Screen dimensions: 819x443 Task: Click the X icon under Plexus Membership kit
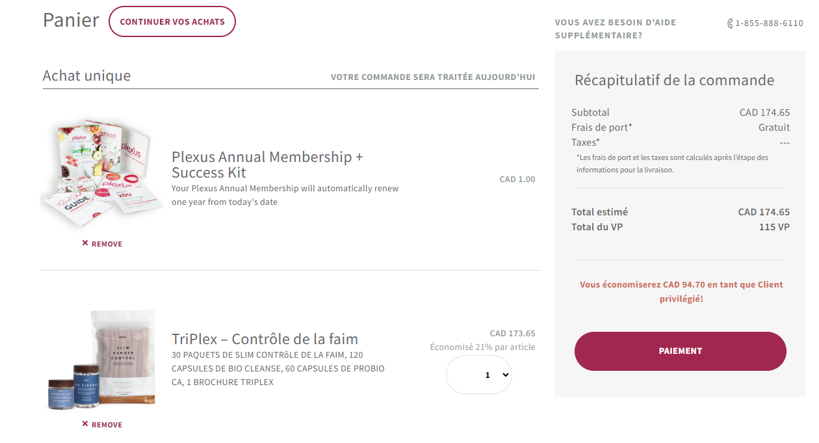coord(85,243)
